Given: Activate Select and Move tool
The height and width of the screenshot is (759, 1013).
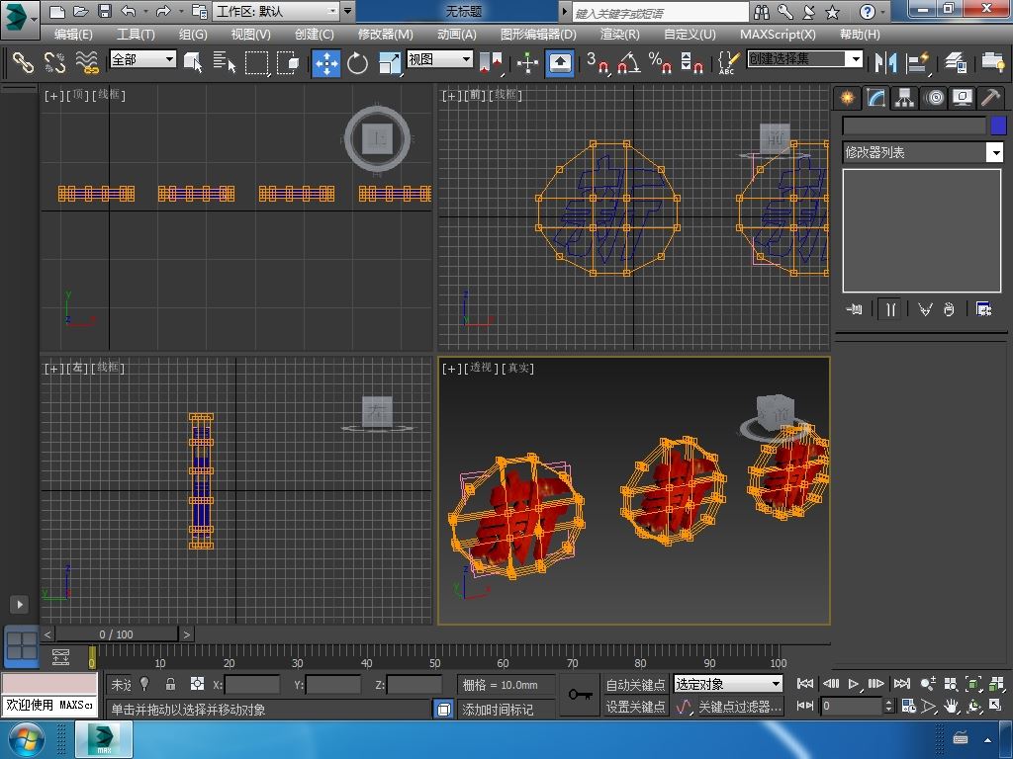Looking at the screenshot, I should tap(326, 62).
